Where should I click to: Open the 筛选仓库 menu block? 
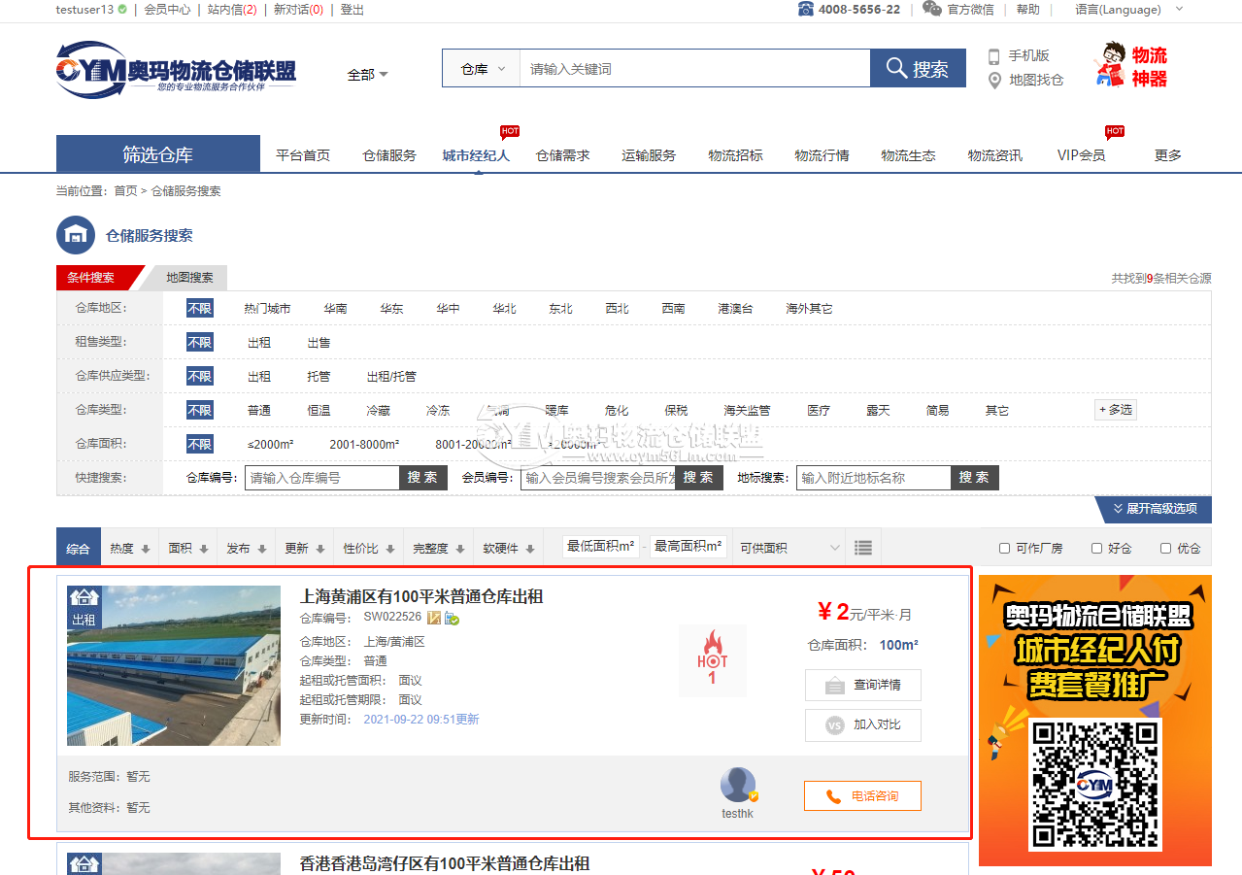coord(158,154)
